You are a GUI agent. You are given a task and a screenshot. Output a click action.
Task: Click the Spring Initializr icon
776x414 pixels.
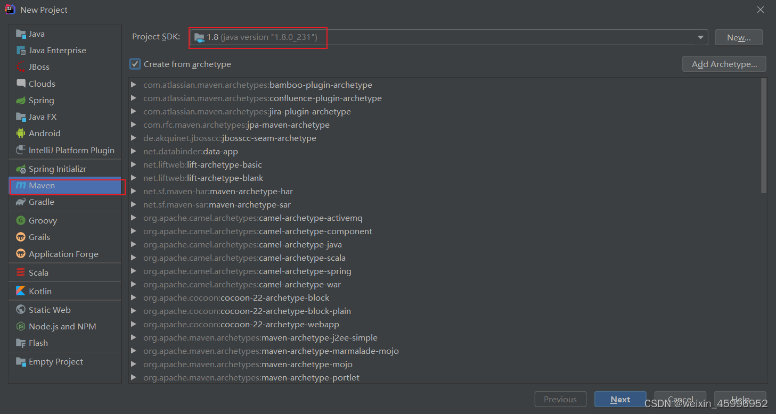21,169
